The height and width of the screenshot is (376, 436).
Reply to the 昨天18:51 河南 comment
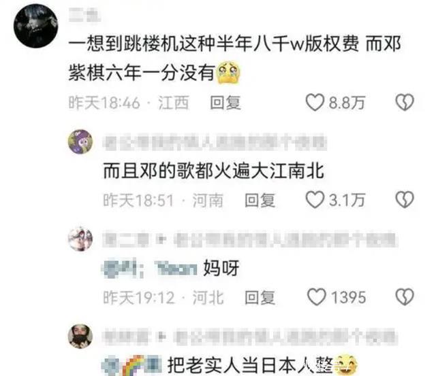260,200
